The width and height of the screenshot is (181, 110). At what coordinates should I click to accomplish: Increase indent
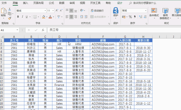coord(86,17)
